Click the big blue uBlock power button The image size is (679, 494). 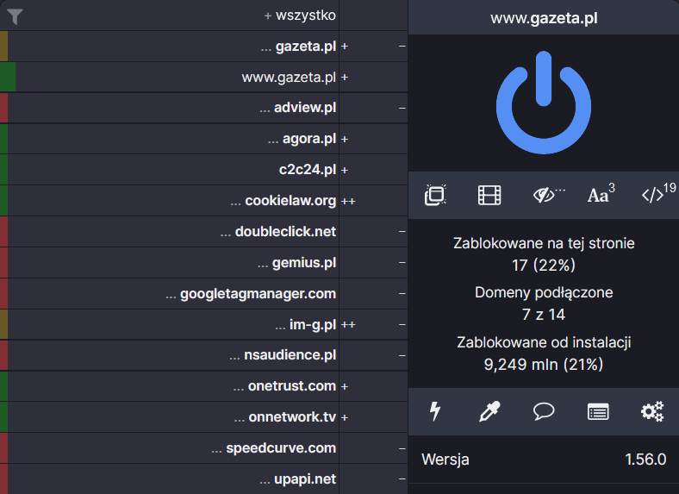544,103
